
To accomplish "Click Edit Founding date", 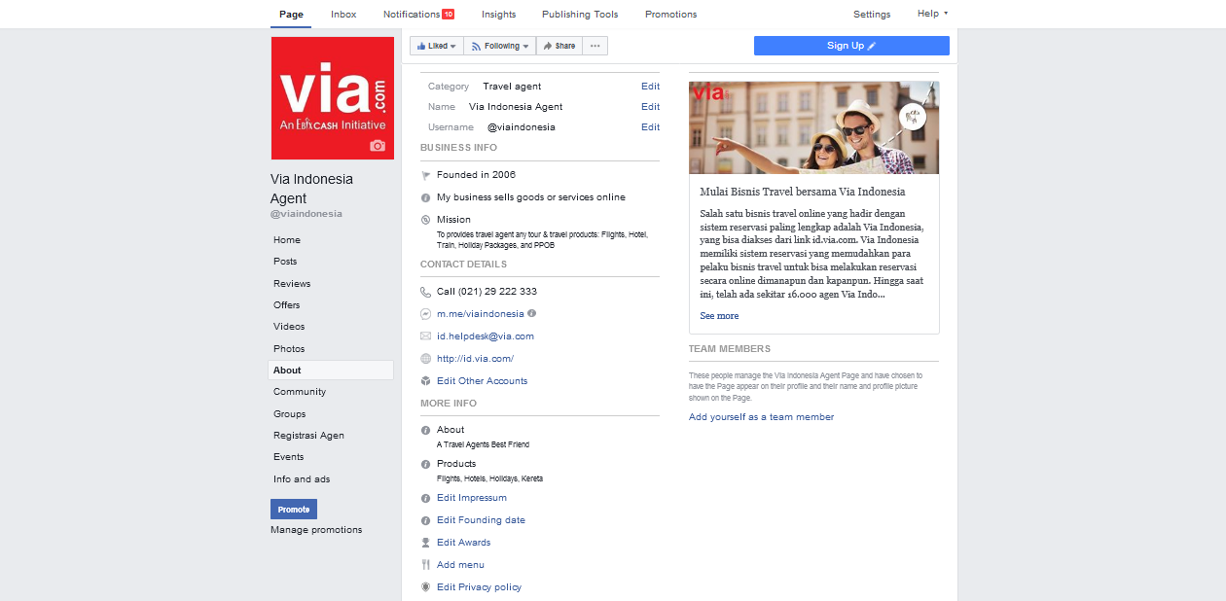I will click(481, 520).
